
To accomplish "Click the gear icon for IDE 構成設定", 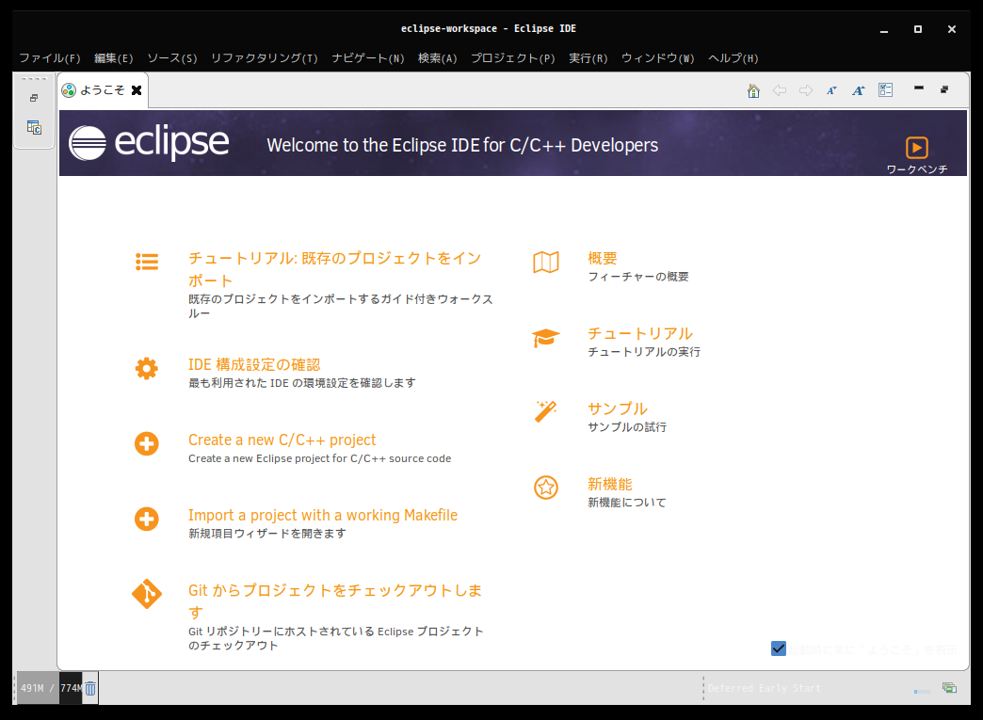I will [147, 368].
